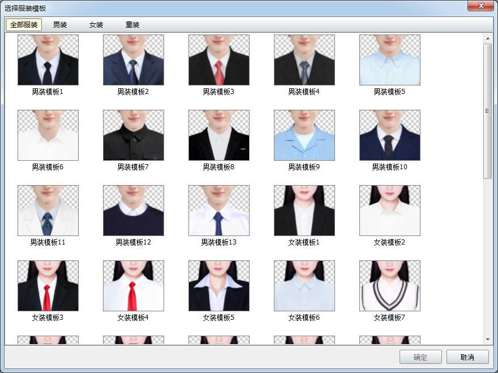Pick the 男装模板5 light blue shirt
This screenshot has width=498, height=373.
coord(390,60)
